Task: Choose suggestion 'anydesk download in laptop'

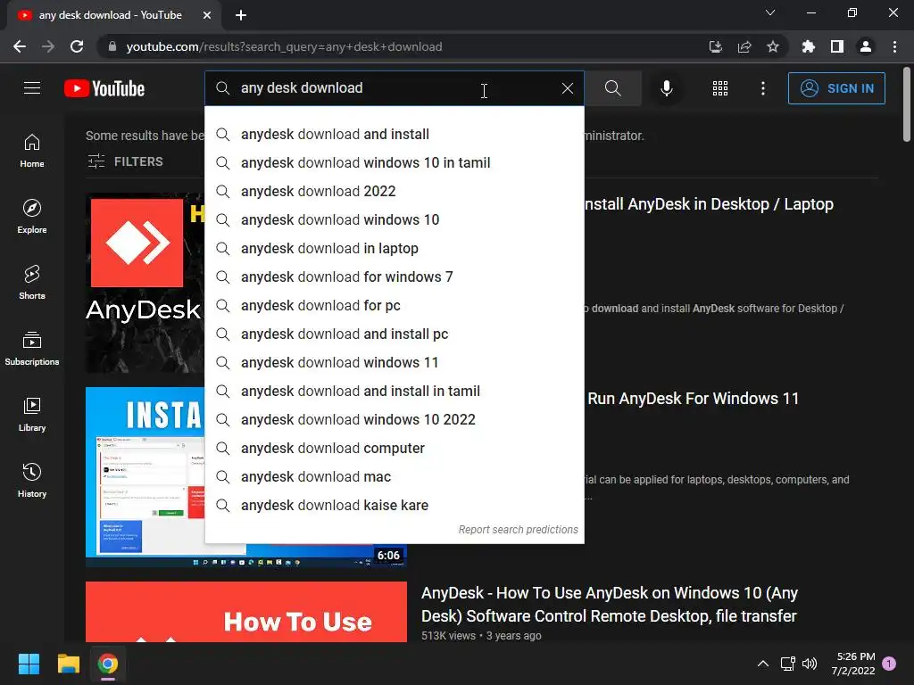Action: coord(394,248)
